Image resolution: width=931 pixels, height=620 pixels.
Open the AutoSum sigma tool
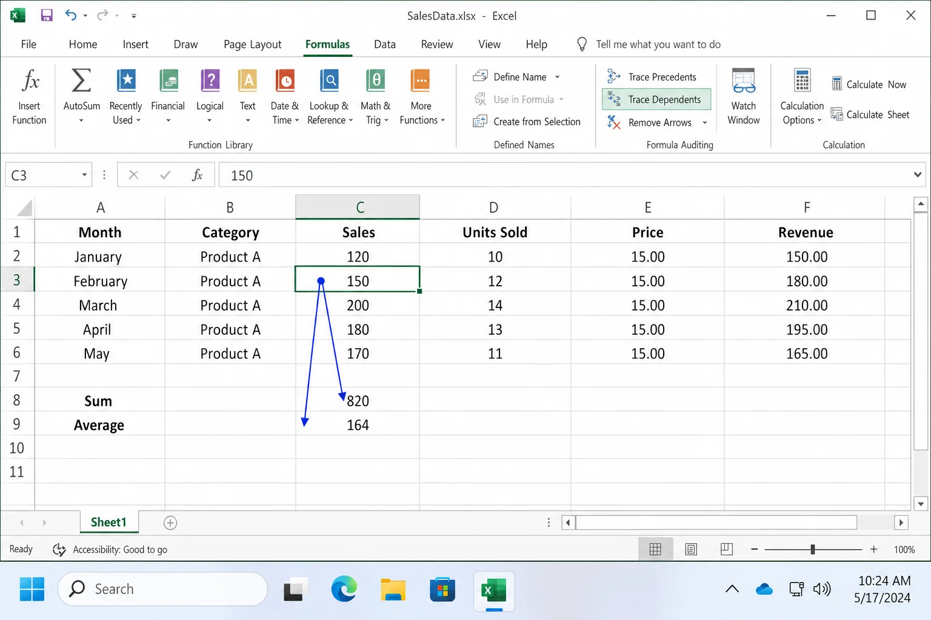(x=81, y=81)
